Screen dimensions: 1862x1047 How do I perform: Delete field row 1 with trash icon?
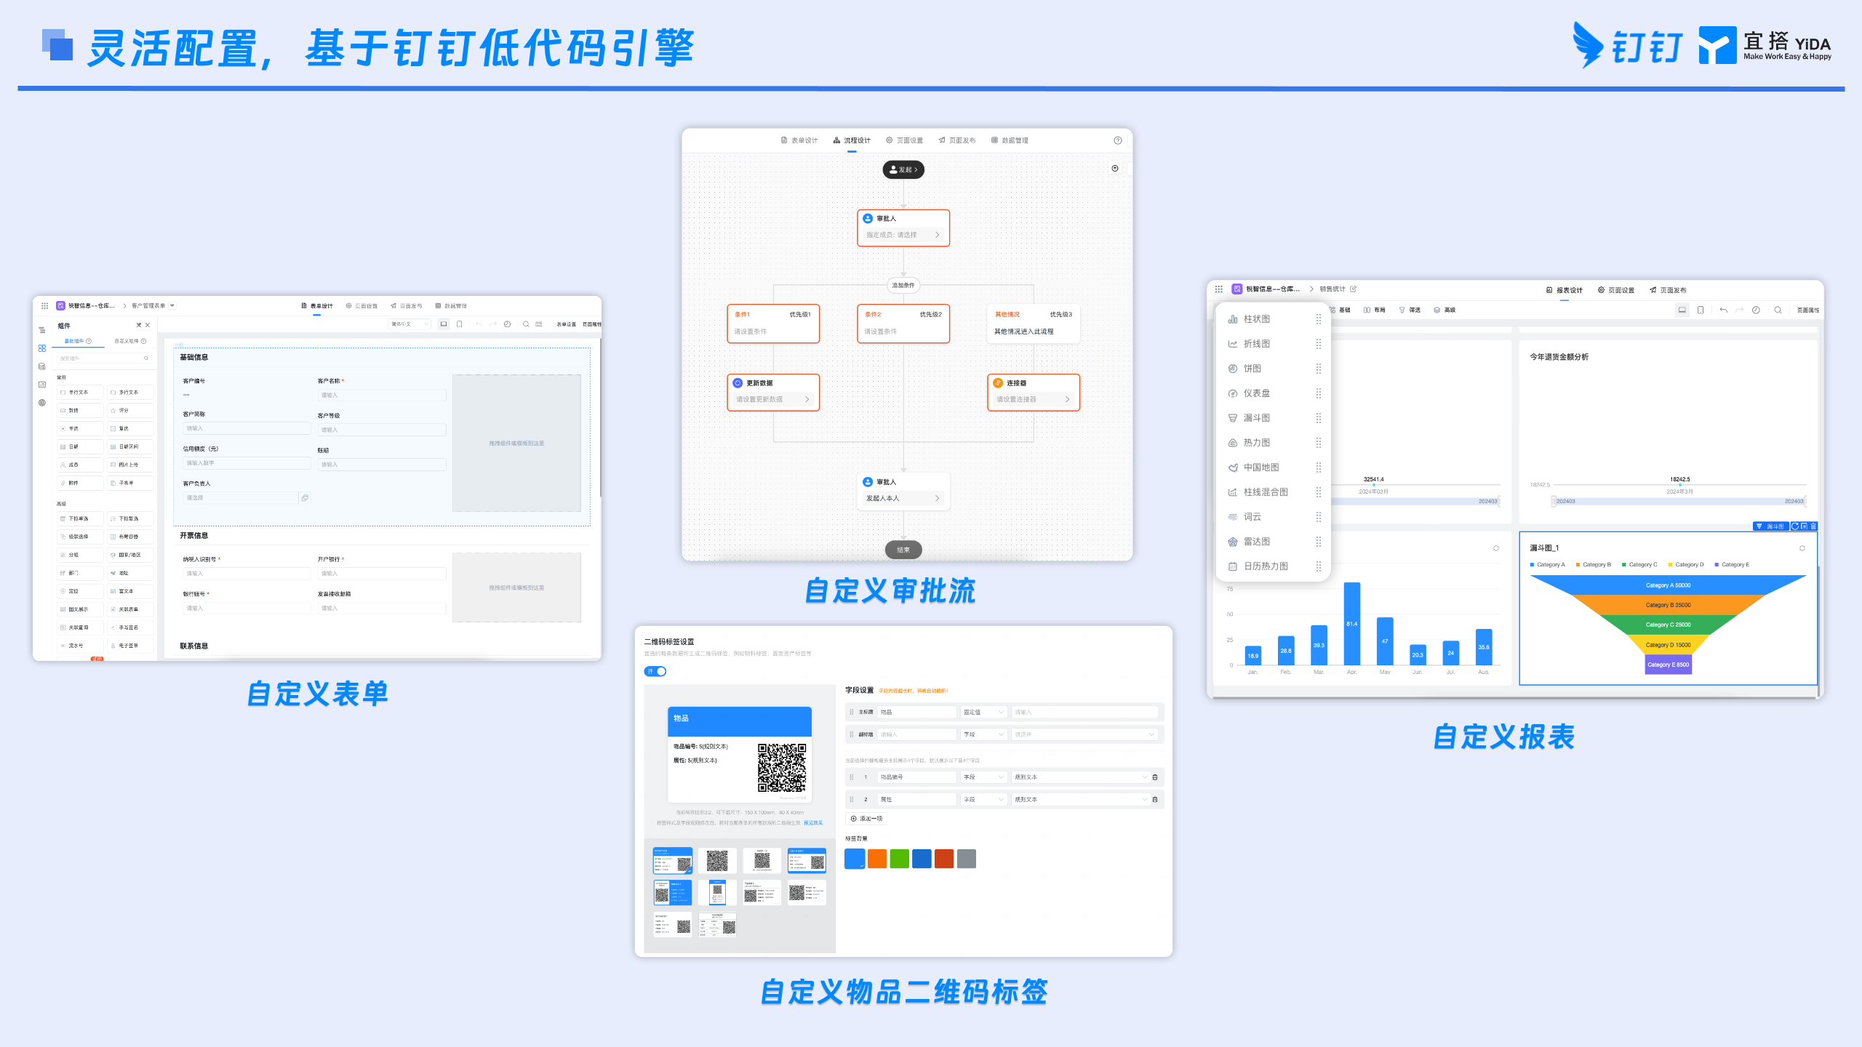pyautogui.click(x=1155, y=777)
